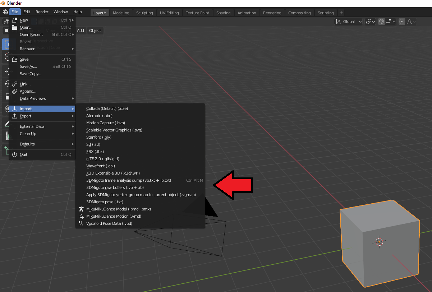
Task: Import Stl (.stl)
Action: pos(140,144)
